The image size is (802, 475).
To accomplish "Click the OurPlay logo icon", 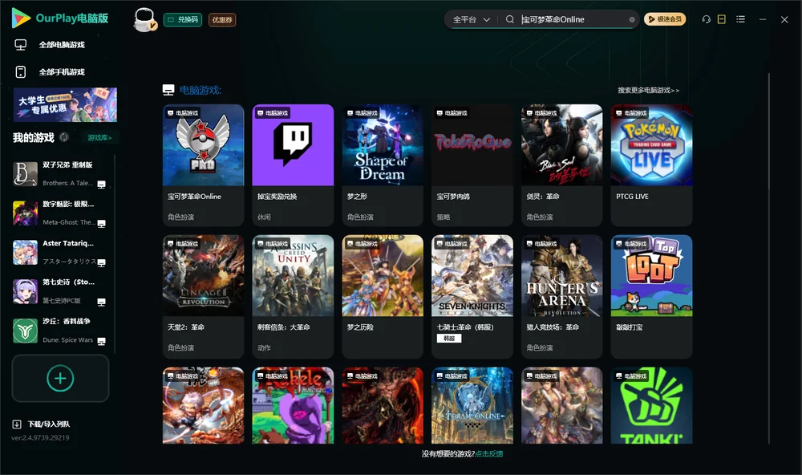I will point(21,18).
